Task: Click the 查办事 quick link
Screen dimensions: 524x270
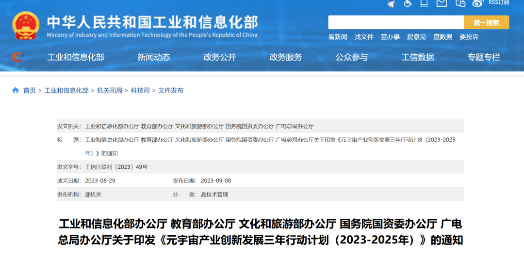Action: click(x=390, y=37)
